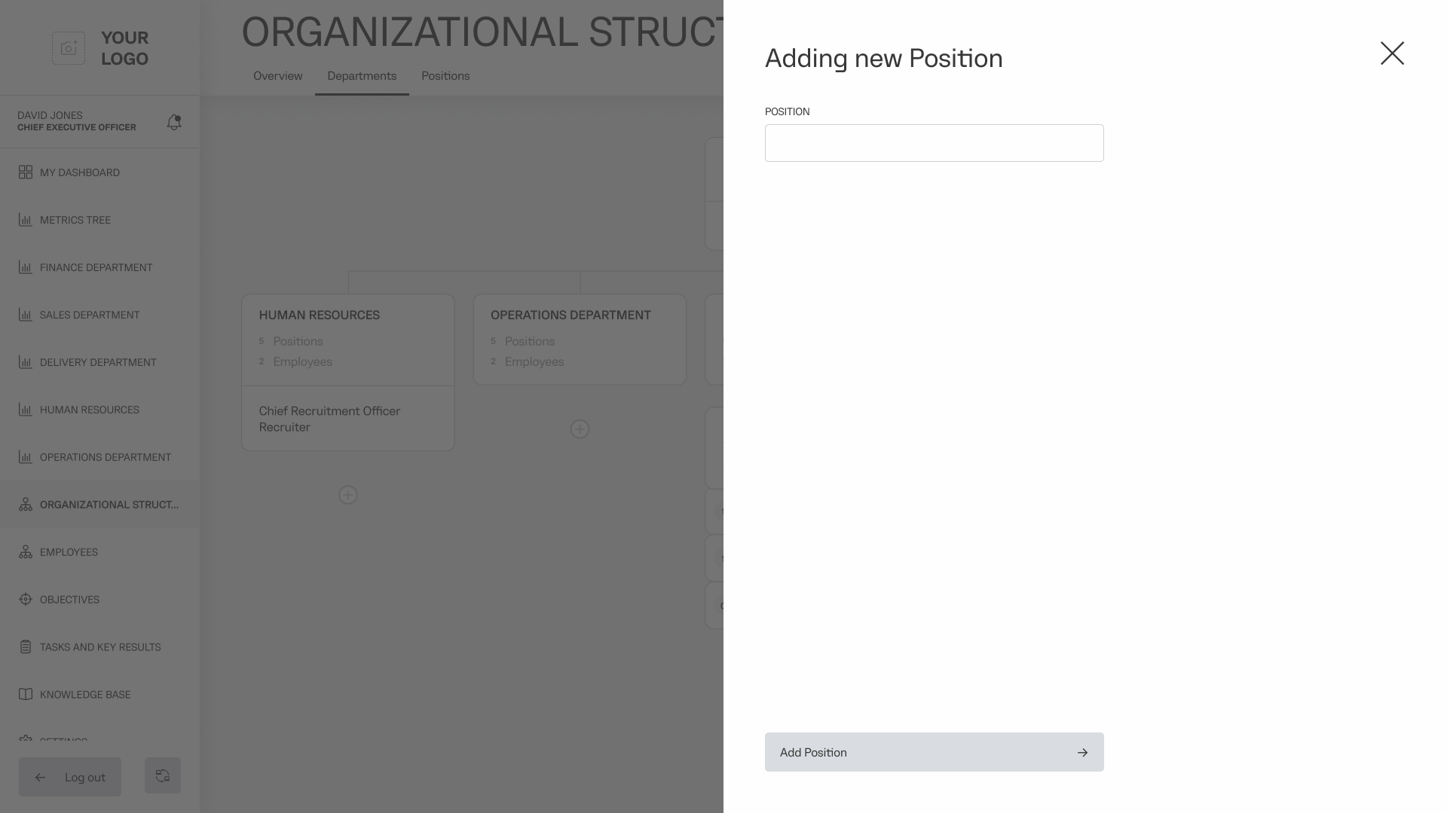Viewport: 1447px width, 813px height.
Task: Go to Finance Department in sidebar
Action: pos(96,267)
